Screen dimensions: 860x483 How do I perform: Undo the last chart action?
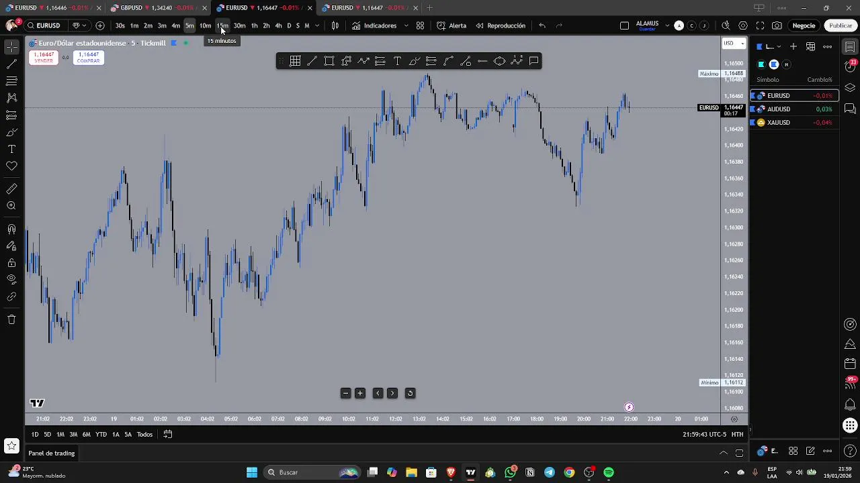click(x=542, y=25)
